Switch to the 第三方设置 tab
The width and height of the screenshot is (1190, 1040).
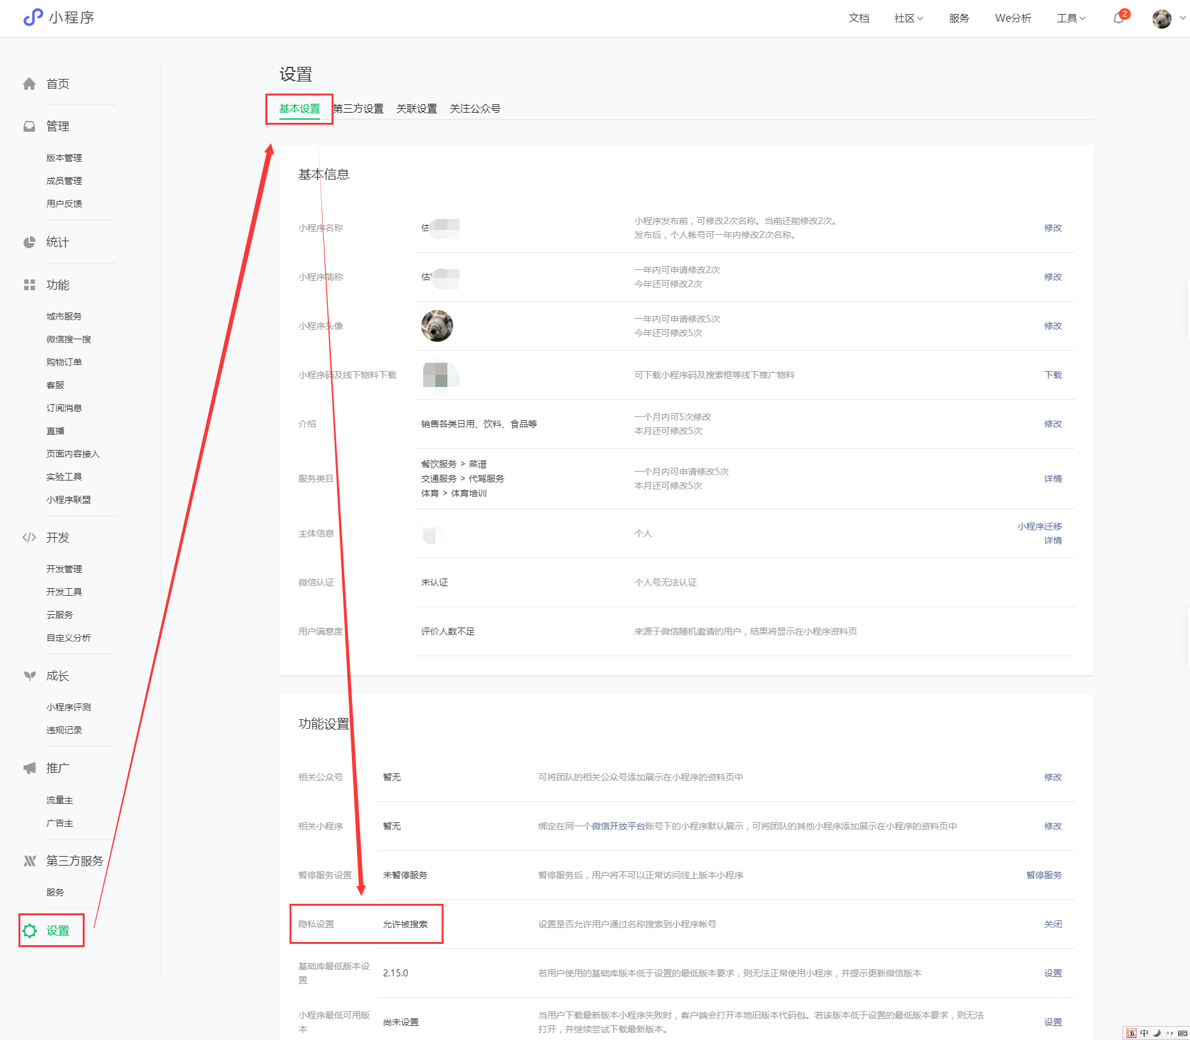(x=358, y=109)
